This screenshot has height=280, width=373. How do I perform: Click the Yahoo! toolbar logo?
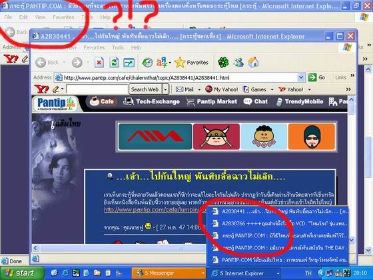click(x=41, y=89)
